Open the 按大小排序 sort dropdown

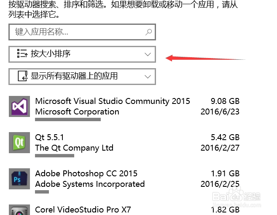(x=82, y=54)
